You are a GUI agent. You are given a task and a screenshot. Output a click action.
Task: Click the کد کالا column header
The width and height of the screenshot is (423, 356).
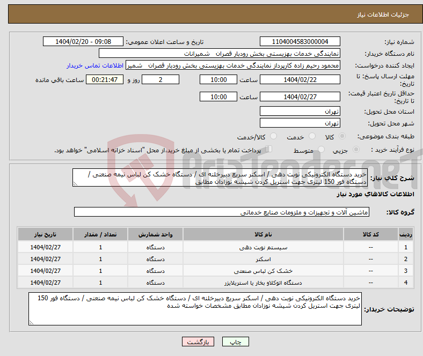pyautogui.click(x=371, y=234)
